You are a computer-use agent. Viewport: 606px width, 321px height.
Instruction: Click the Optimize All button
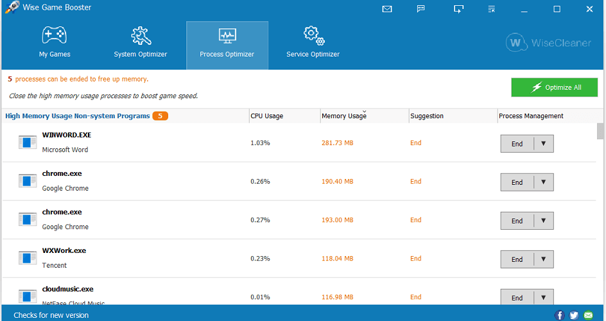pyautogui.click(x=554, y=87)
